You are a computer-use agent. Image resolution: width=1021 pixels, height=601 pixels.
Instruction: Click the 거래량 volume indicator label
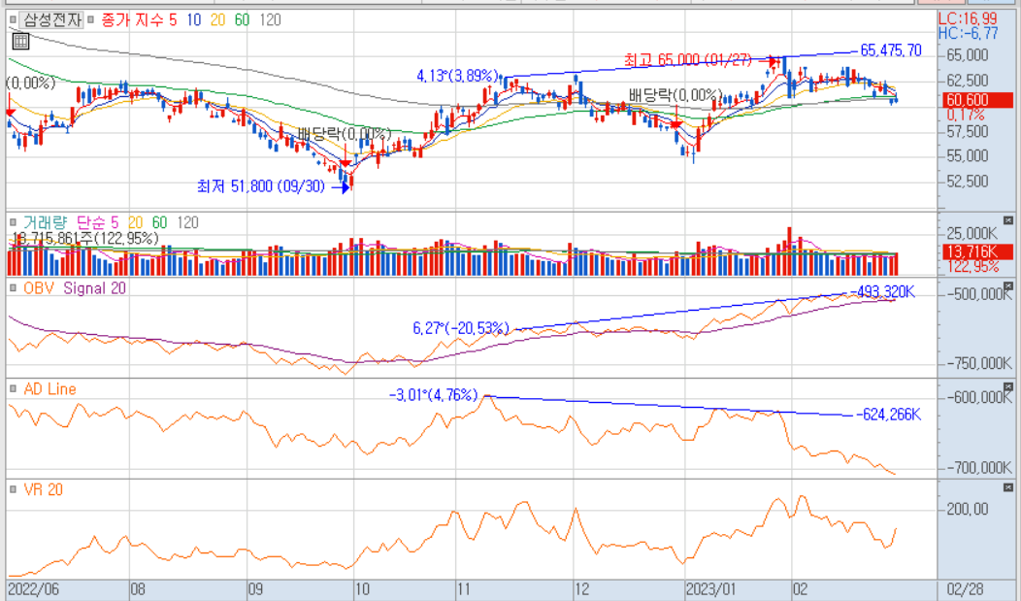[x=46, y=222]
